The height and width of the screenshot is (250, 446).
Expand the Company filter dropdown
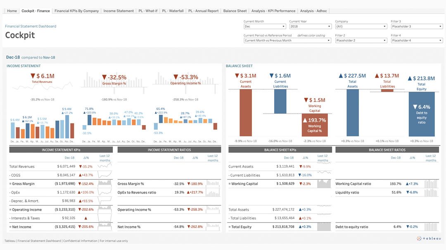360,26
